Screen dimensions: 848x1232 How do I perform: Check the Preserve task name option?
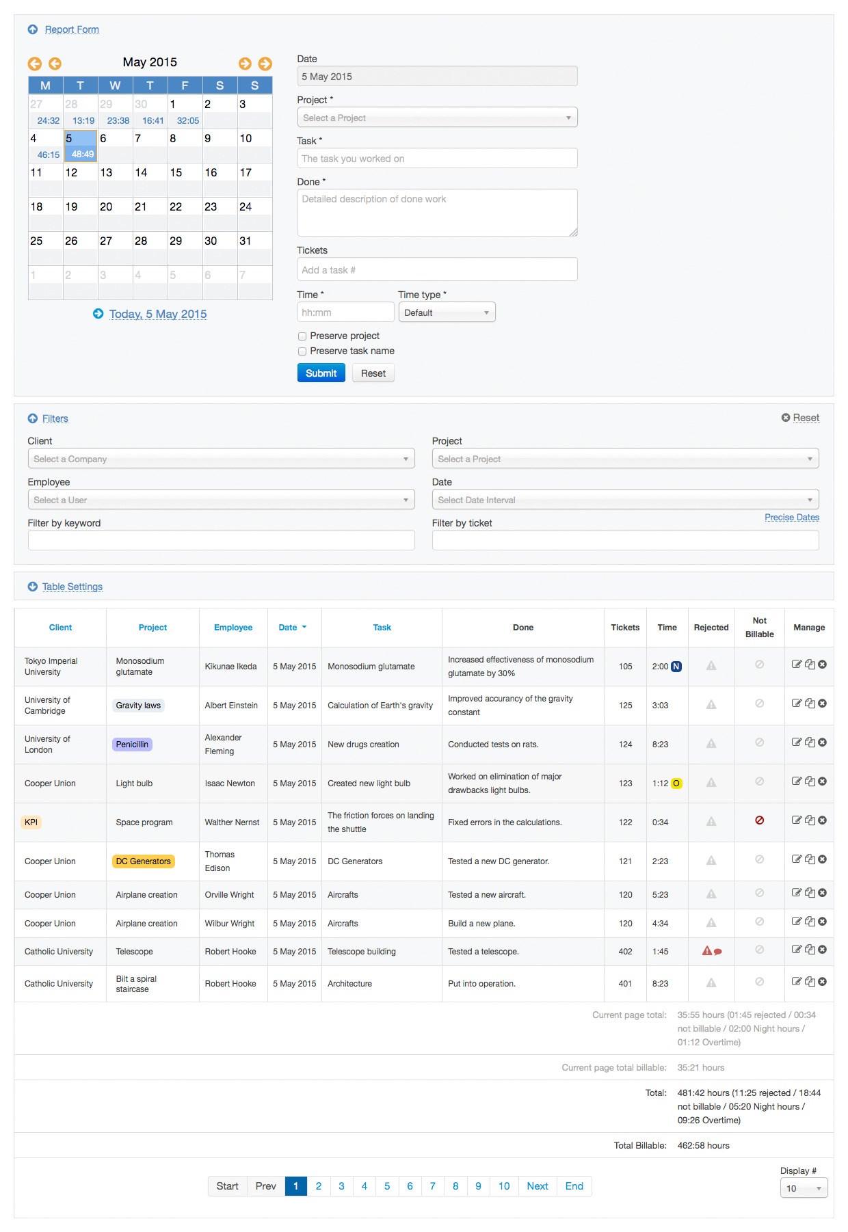302,351
